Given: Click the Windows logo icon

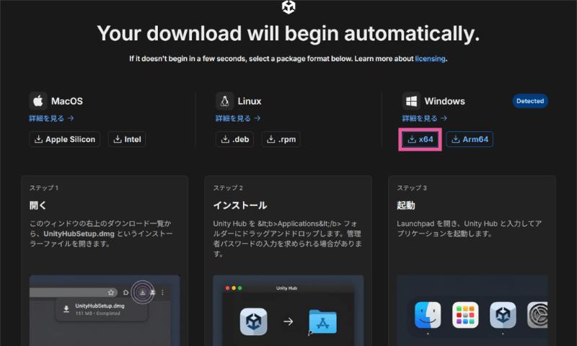Looking at the screenshot, I should pos(411,101).
